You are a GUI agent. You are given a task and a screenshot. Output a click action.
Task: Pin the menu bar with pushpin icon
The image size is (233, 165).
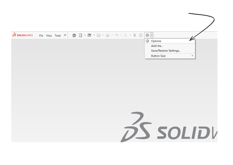(x=65, y=35)
